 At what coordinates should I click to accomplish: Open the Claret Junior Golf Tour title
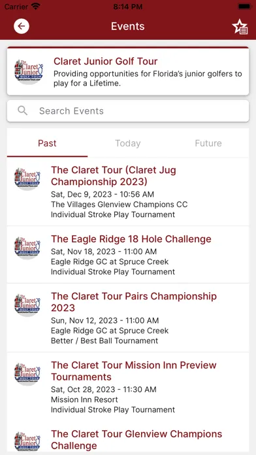pos(106,61)
